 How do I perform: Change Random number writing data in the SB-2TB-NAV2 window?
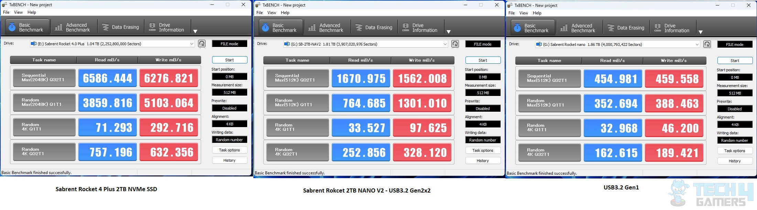pyautogui.click(x=483, y=140)
